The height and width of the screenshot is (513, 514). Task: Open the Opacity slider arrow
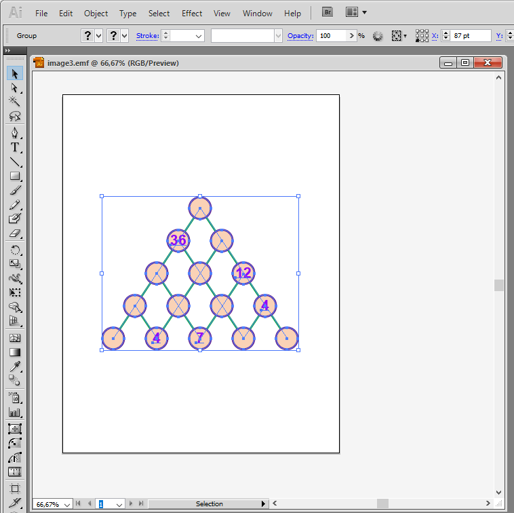click(x=351, y=36)
